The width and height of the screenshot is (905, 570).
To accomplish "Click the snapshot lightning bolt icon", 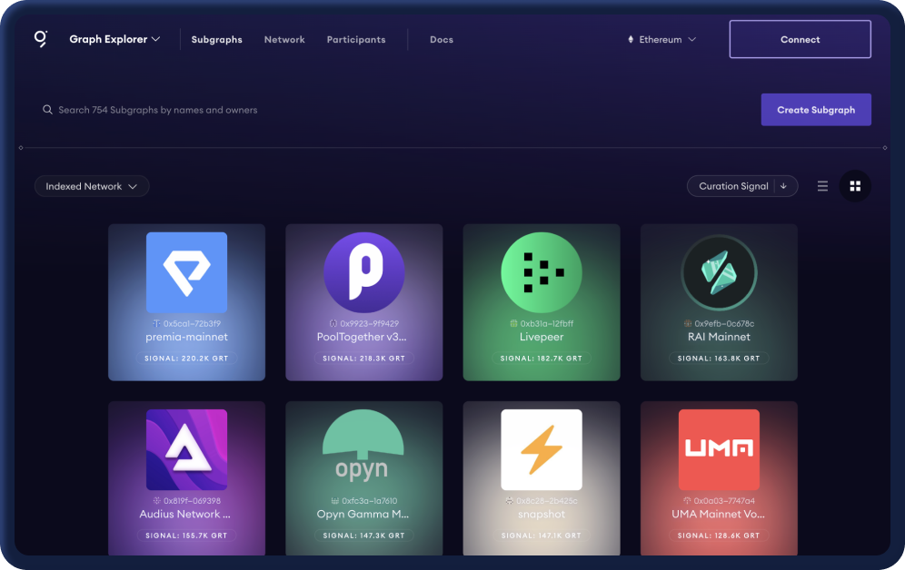I will click(541, 449).
